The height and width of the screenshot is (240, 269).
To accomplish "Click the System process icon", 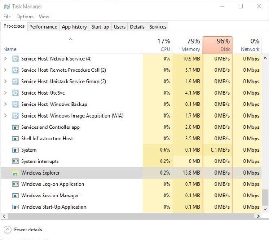I will pos(15,150).
